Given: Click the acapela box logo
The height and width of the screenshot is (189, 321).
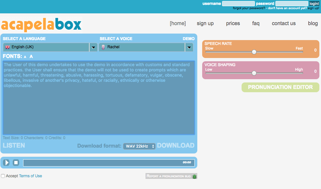Looking at the screenshot, I should tap(41, 25).
